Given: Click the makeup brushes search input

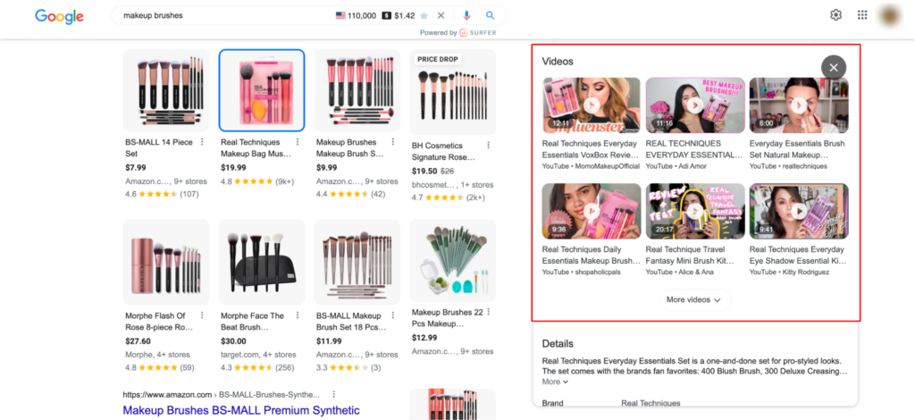Looking at the screenshot, I should [224, 16].
